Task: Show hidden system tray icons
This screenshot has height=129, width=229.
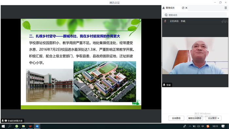Action: (x=190, y=126)
